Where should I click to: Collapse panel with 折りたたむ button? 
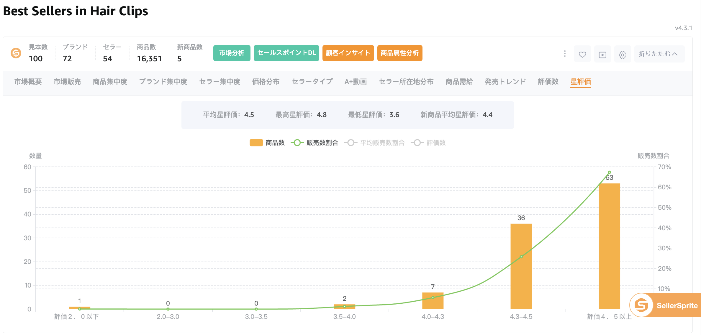[x=659, y=54]
